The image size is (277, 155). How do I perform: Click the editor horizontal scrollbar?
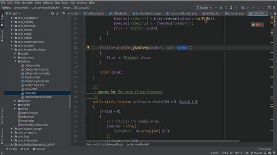click(x=163, y=141)
